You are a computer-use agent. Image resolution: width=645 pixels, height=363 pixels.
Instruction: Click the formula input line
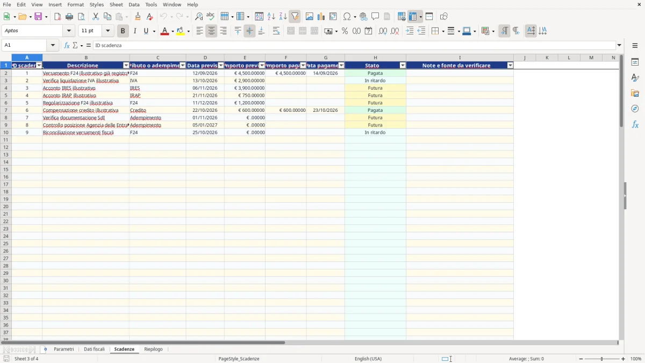point(354,46)
